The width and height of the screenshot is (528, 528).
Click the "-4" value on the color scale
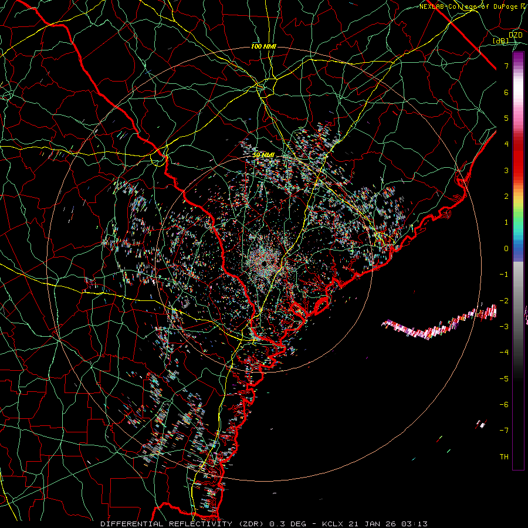(x=504, y=352)
